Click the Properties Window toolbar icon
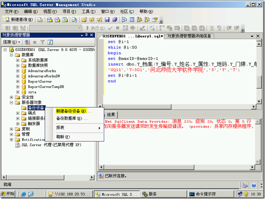This screenshot has height=199, width=265. [155, 19]
